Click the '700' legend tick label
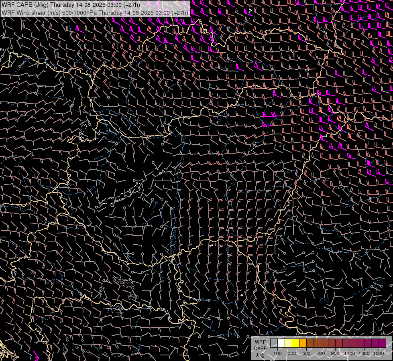Image resolution: width=393 pixels, height=361 pixels. [321, 353]
